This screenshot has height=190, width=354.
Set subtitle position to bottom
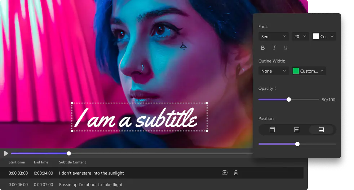(x=321, y=130)
